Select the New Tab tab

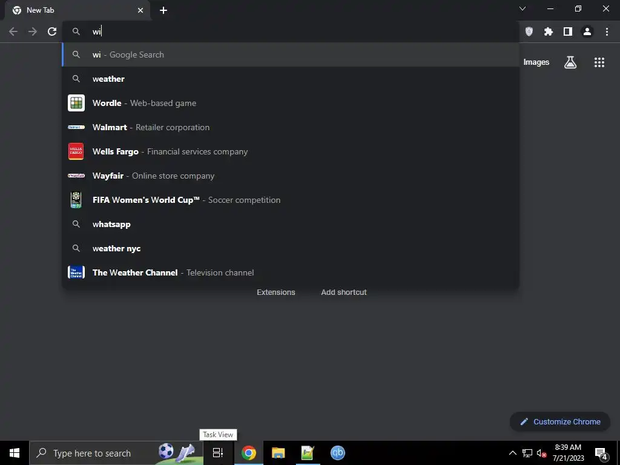coord(77,10)
